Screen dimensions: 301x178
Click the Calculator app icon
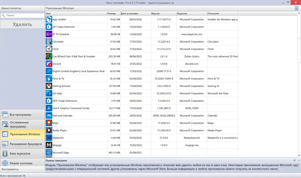click(x=49, y=42)
